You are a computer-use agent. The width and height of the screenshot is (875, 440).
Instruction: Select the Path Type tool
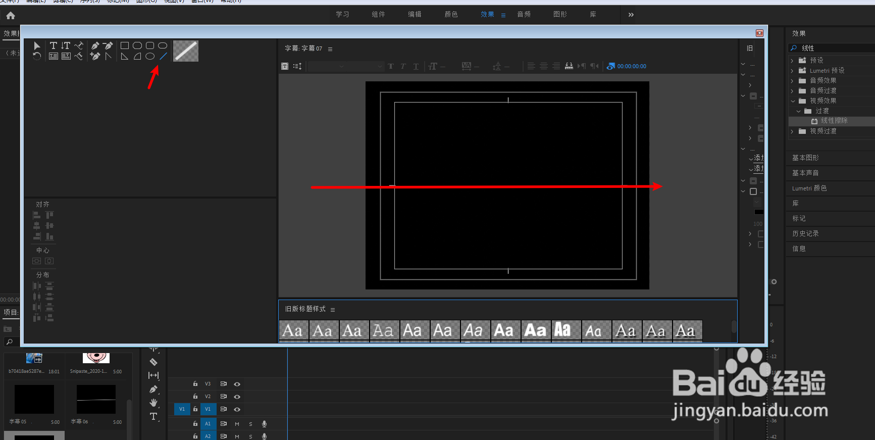tap(79, 45)
